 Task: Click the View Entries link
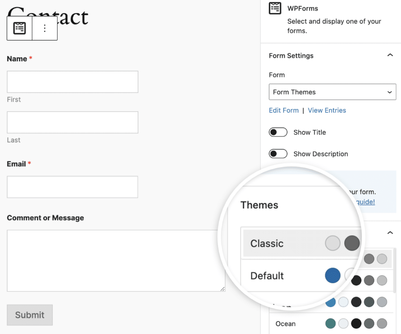click(x=327, y=110)
